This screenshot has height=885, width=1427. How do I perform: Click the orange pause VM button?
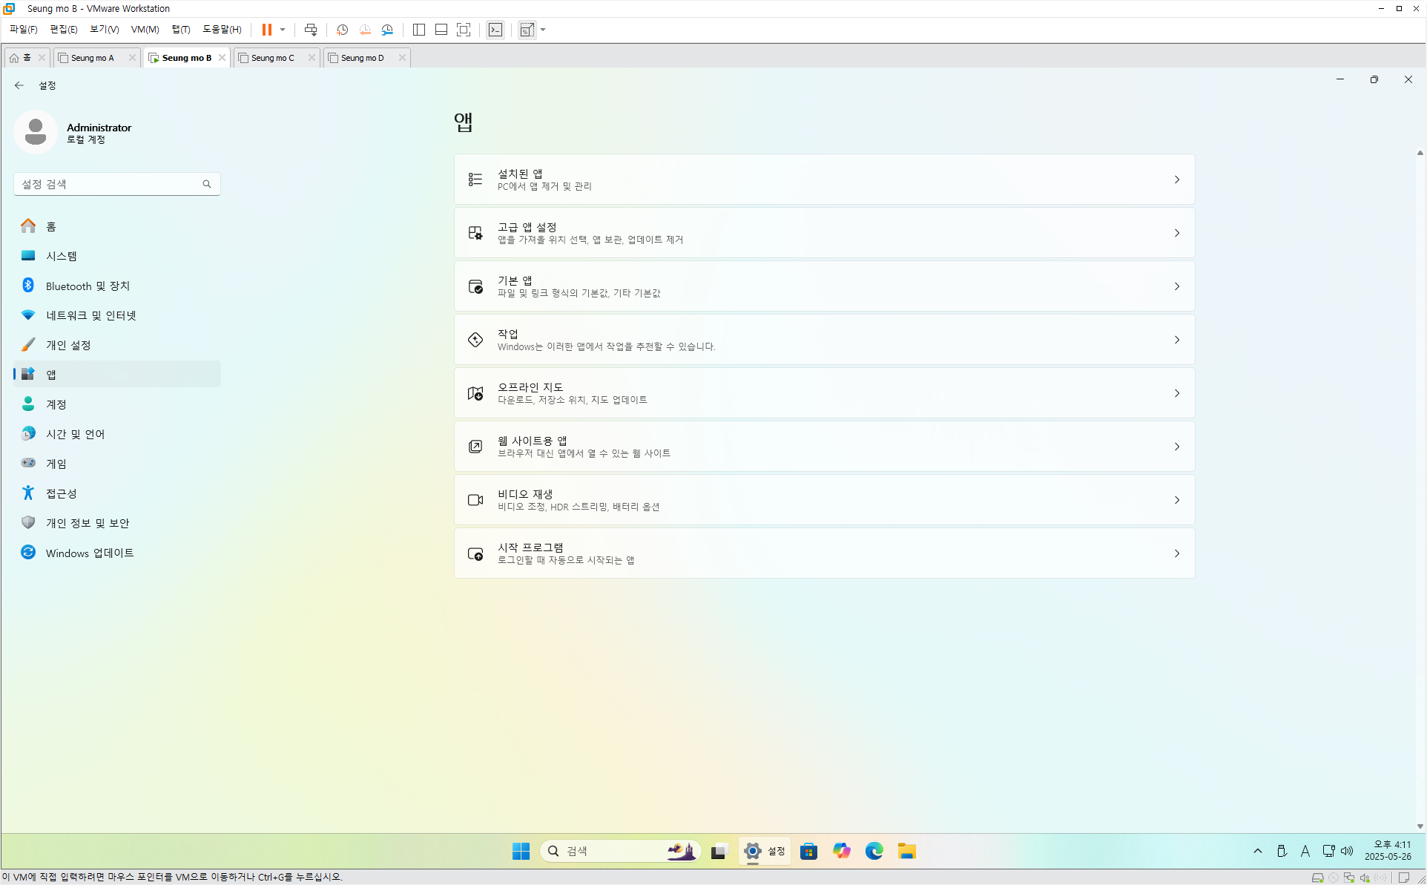click(x=266, y=30)
